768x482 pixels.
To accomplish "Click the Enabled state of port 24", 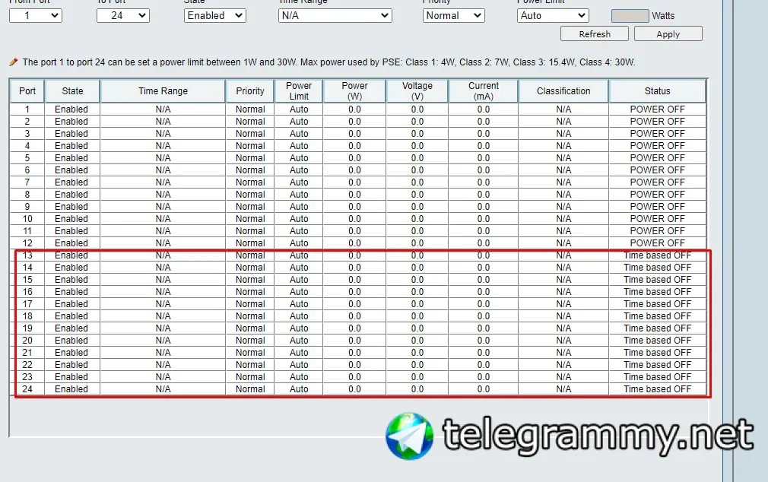I will click(71, 389).
